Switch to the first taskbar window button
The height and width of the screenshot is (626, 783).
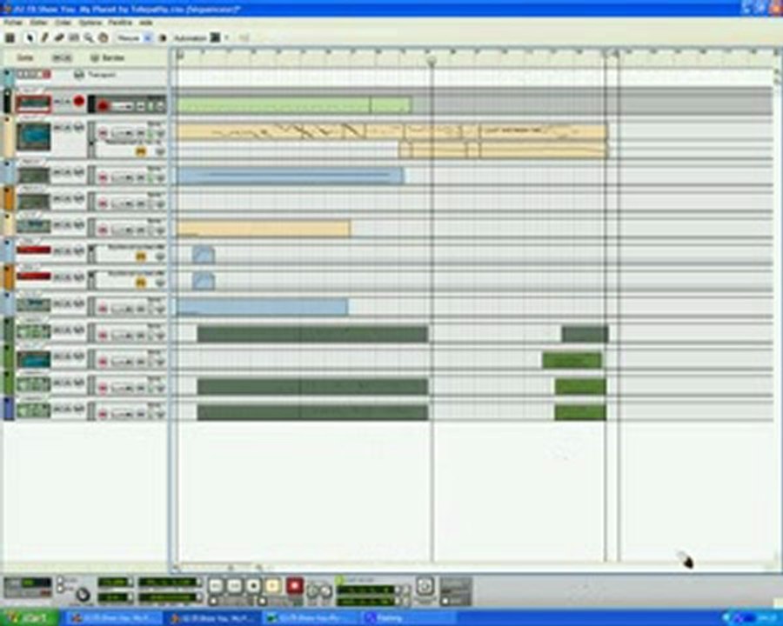(115, 618)
